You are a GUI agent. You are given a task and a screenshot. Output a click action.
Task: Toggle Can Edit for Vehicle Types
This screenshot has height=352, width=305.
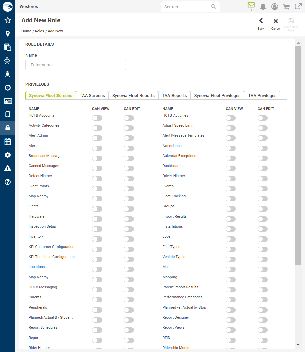[263, 259]
